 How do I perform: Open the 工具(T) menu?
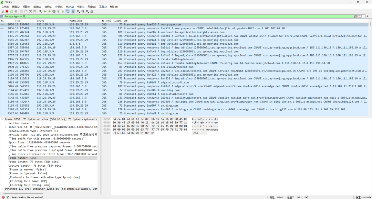103,7
